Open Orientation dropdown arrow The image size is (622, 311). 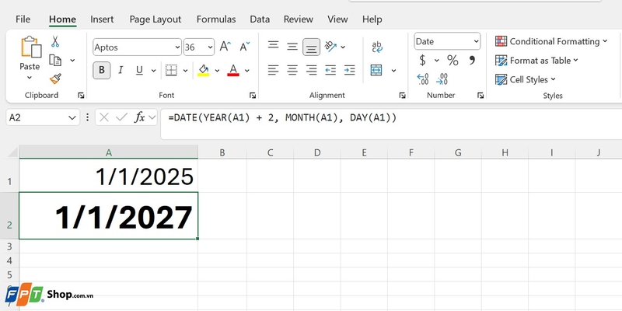(343, 47)
